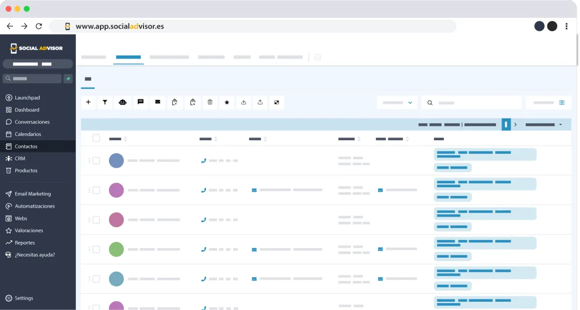Click the star icon in toolbar
The image size is (580, 310).
(x=227, y=102)
